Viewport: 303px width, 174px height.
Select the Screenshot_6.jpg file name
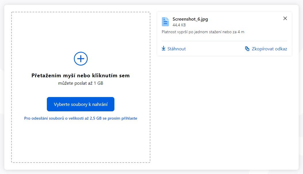[x=190, y=19]
